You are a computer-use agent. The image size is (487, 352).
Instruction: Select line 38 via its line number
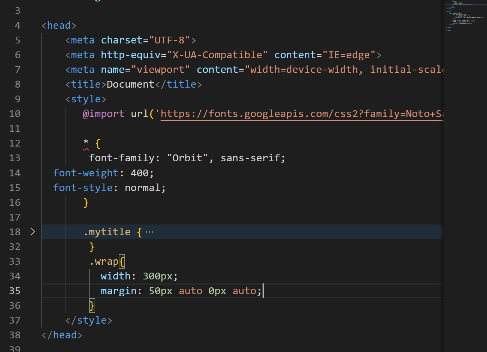tap(15, 335)
